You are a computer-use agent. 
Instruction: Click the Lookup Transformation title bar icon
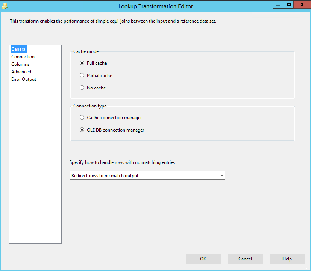[5, 6]
